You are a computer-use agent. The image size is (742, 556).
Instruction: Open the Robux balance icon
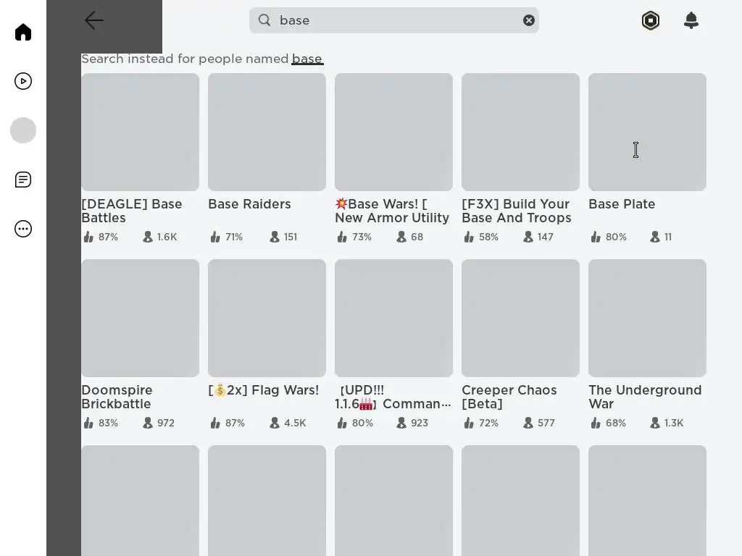coord(651,20)
